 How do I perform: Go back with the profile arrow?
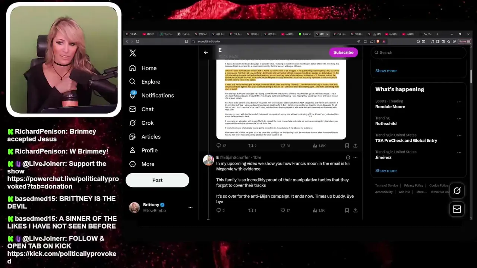[x=206, y=52]
